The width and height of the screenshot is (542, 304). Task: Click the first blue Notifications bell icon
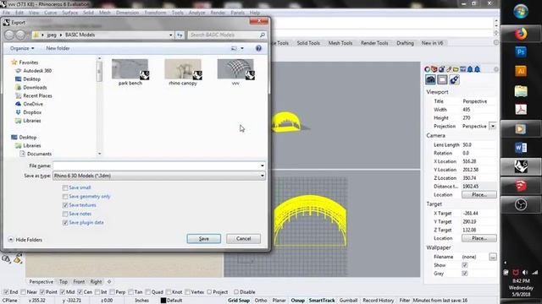tap(470, 69)
